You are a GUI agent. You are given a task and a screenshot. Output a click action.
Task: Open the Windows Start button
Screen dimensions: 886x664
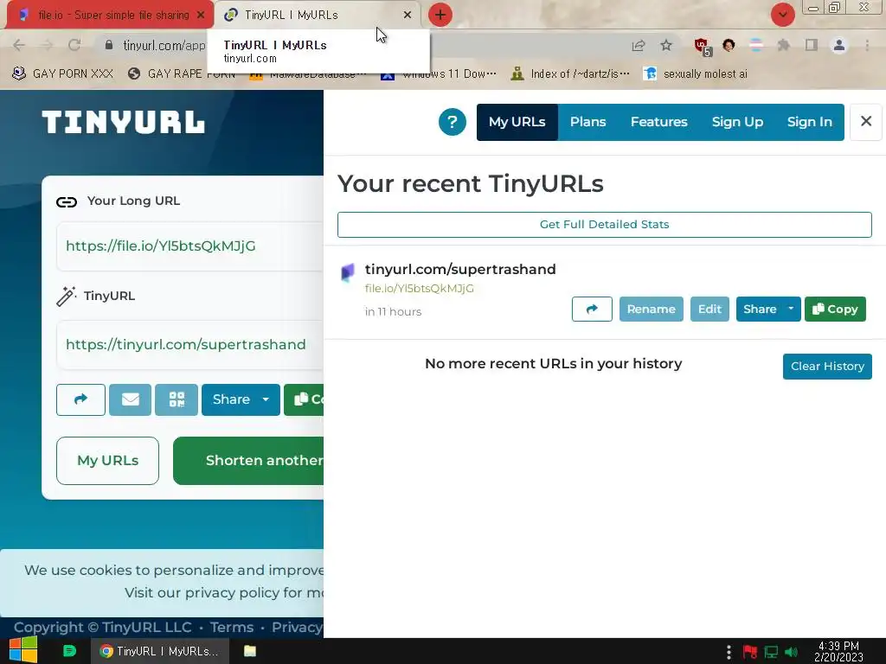pos(23,650)
